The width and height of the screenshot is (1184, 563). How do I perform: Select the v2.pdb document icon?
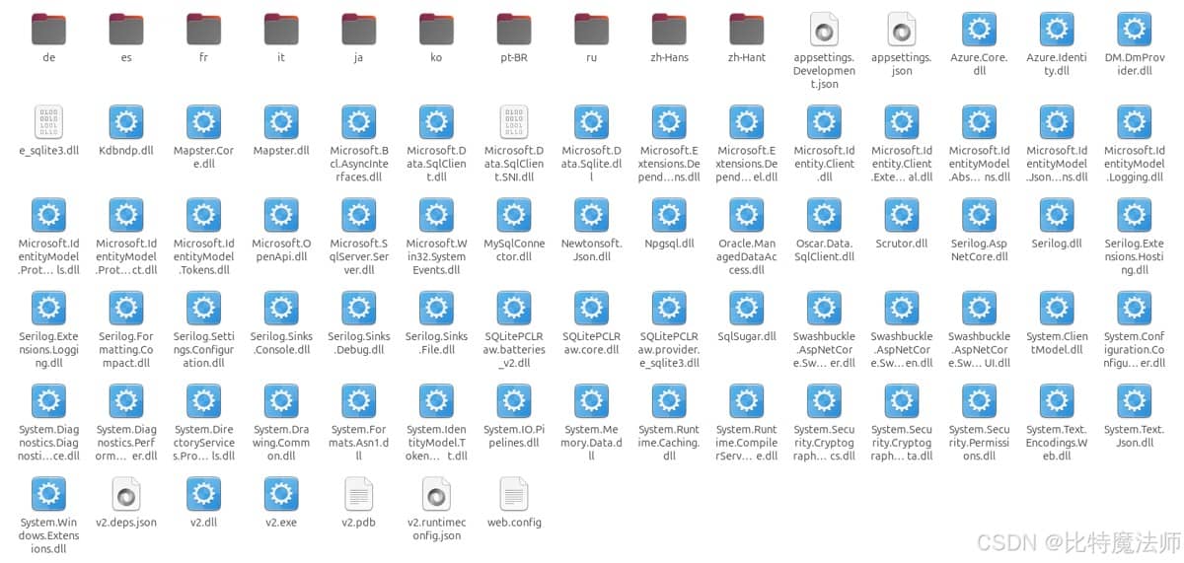click(x=358, y=494)
